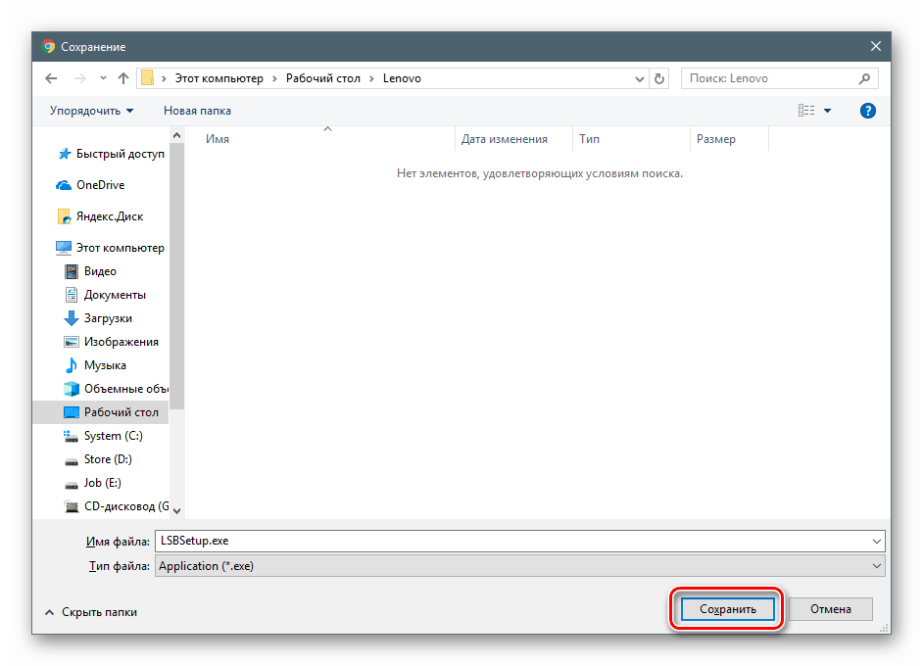Collapse folders with 'Скрыть папки'
Image resolution: width=923 pixels, height=666 pixels.
coord(91,612)
